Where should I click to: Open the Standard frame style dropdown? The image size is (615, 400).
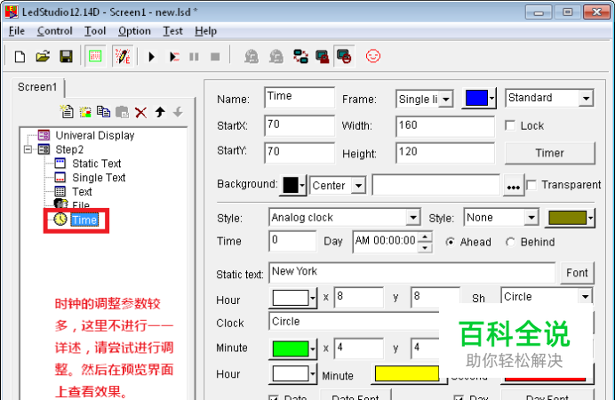(x=586, y=98)
